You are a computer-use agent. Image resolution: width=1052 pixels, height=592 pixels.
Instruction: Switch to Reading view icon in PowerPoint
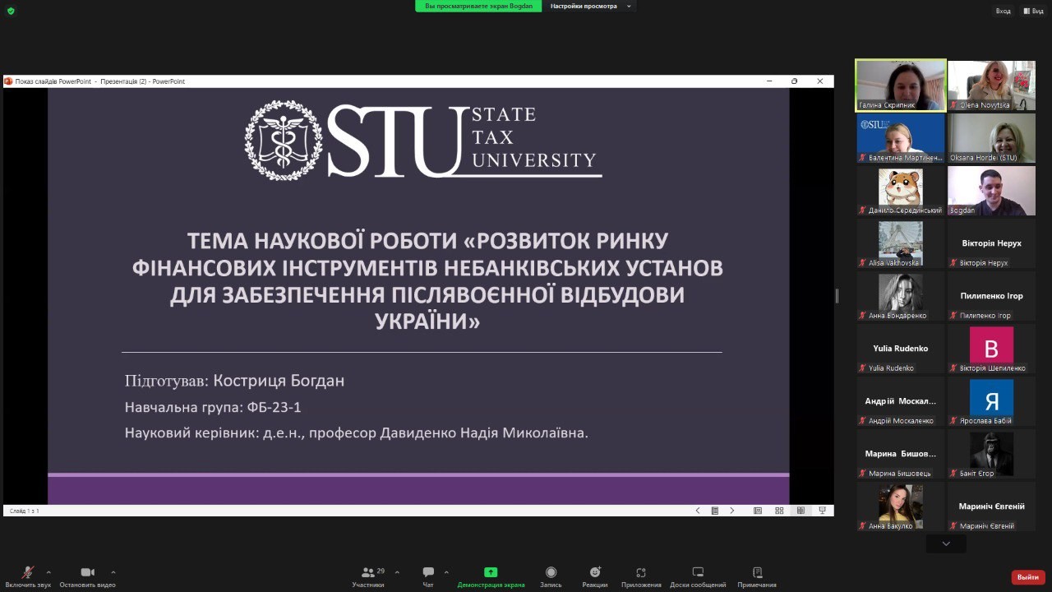(801, 511)
